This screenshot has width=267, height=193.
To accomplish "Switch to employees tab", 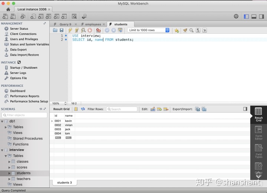I will tap(93, 24).
